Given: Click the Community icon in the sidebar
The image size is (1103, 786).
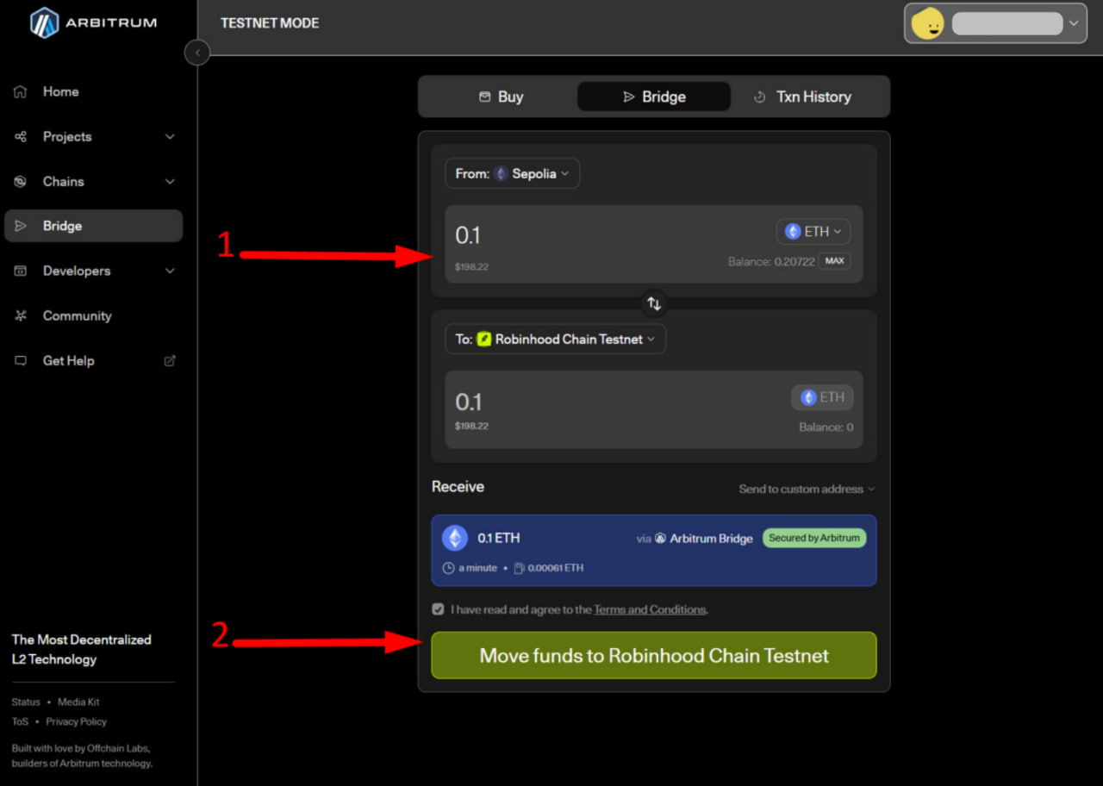Looking at the screenshot, I should pyautogui.click(x=21, y=315).
